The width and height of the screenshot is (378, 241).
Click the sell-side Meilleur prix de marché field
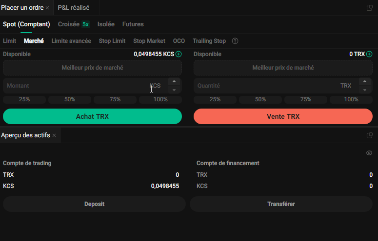coord(283,68)
